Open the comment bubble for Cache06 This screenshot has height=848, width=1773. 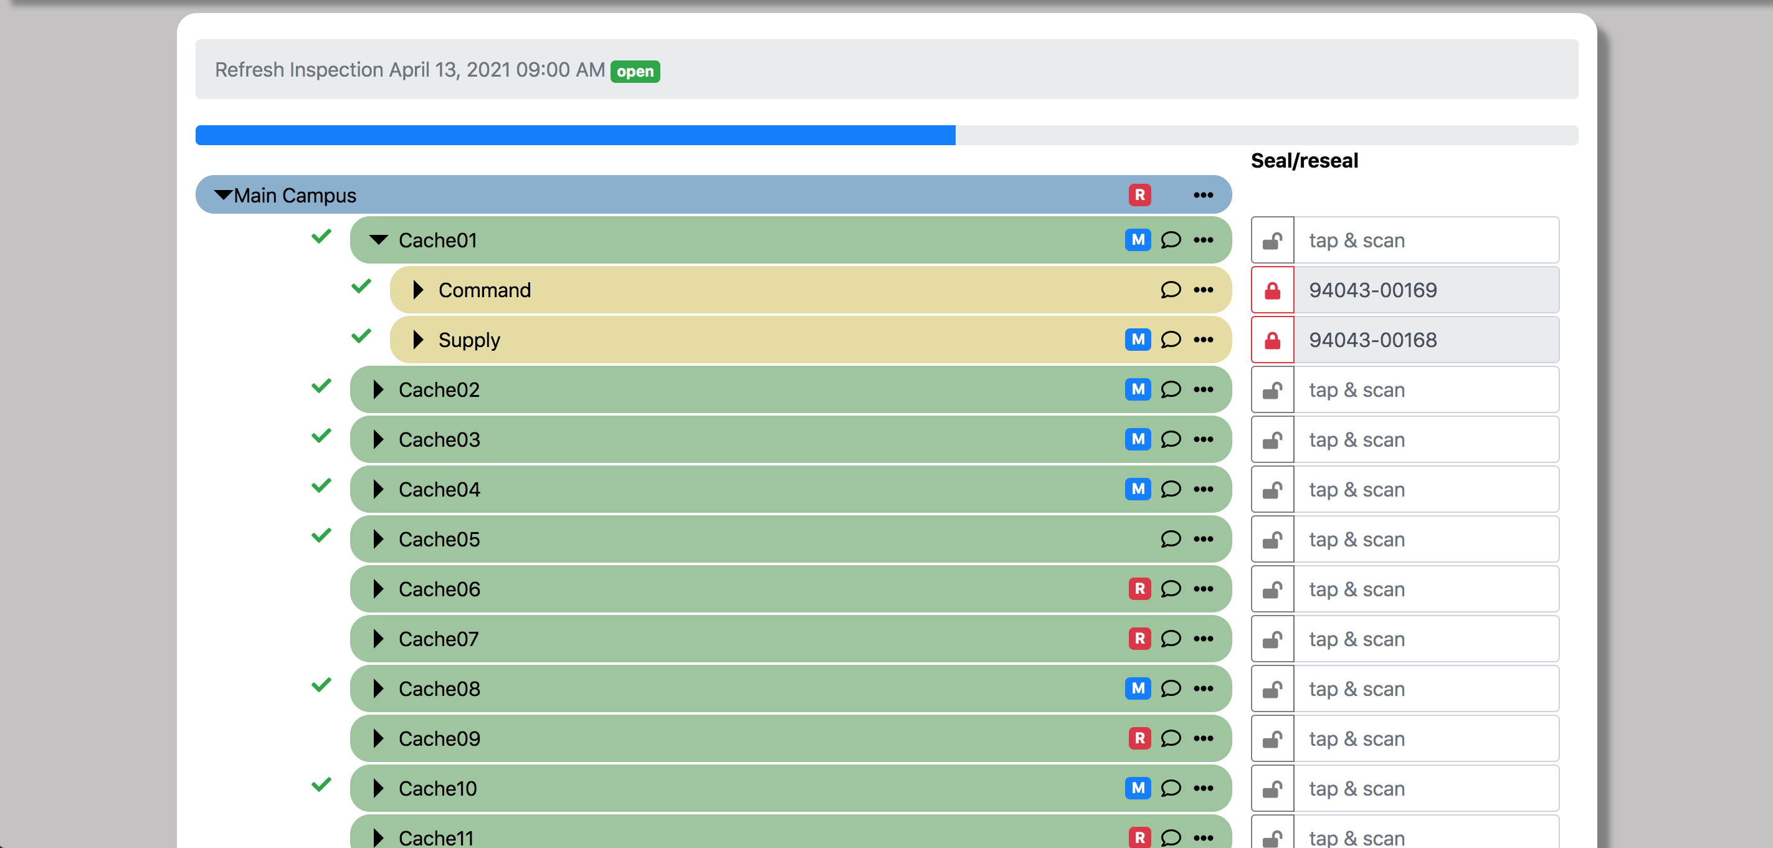pos(1171,589)
